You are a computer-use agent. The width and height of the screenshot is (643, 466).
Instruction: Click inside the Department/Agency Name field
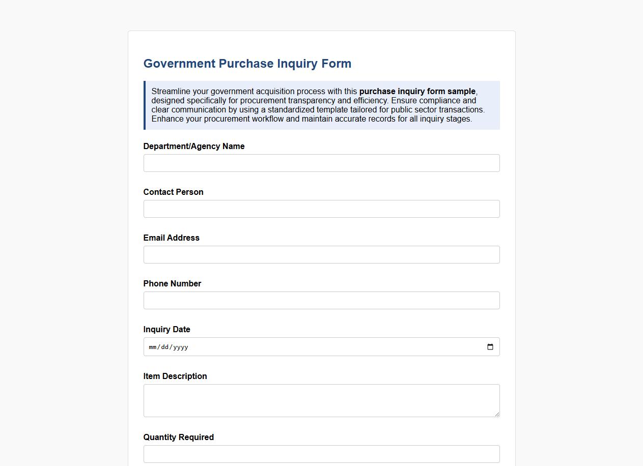pyautogui.click(x=321, y=163)
